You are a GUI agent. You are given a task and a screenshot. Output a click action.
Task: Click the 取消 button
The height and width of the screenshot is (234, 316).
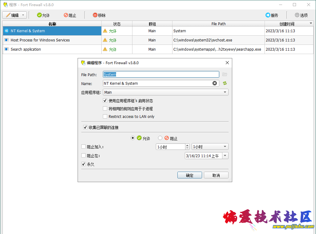(x=216, y=175)
